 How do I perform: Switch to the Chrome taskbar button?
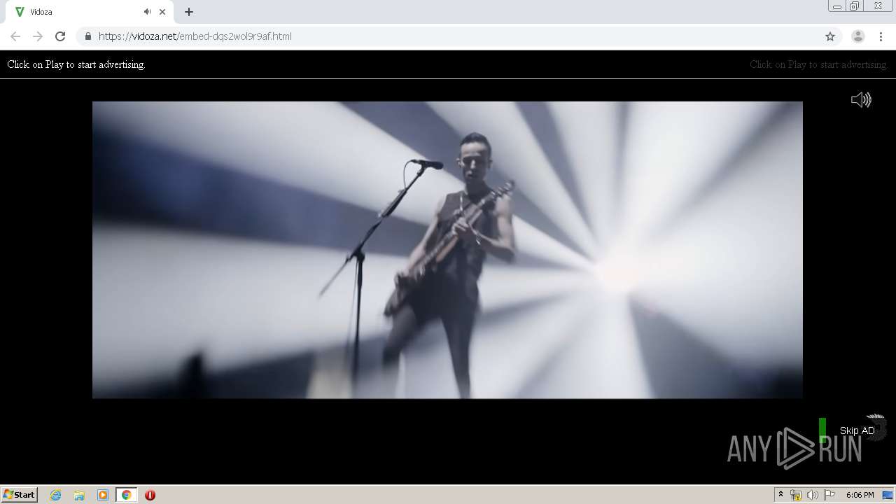click(x=127, y=495)
